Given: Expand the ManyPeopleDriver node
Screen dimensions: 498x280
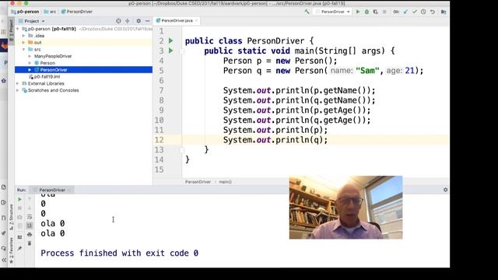Looking at the screenshot, I should (x=30, y=56).
